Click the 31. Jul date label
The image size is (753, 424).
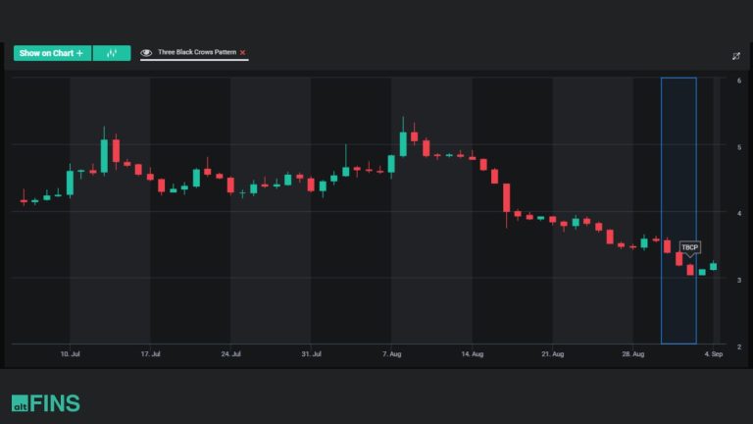coord(311,353)
